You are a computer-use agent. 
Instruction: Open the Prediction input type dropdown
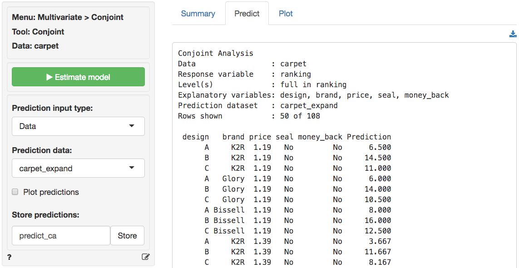coord(78,126)
